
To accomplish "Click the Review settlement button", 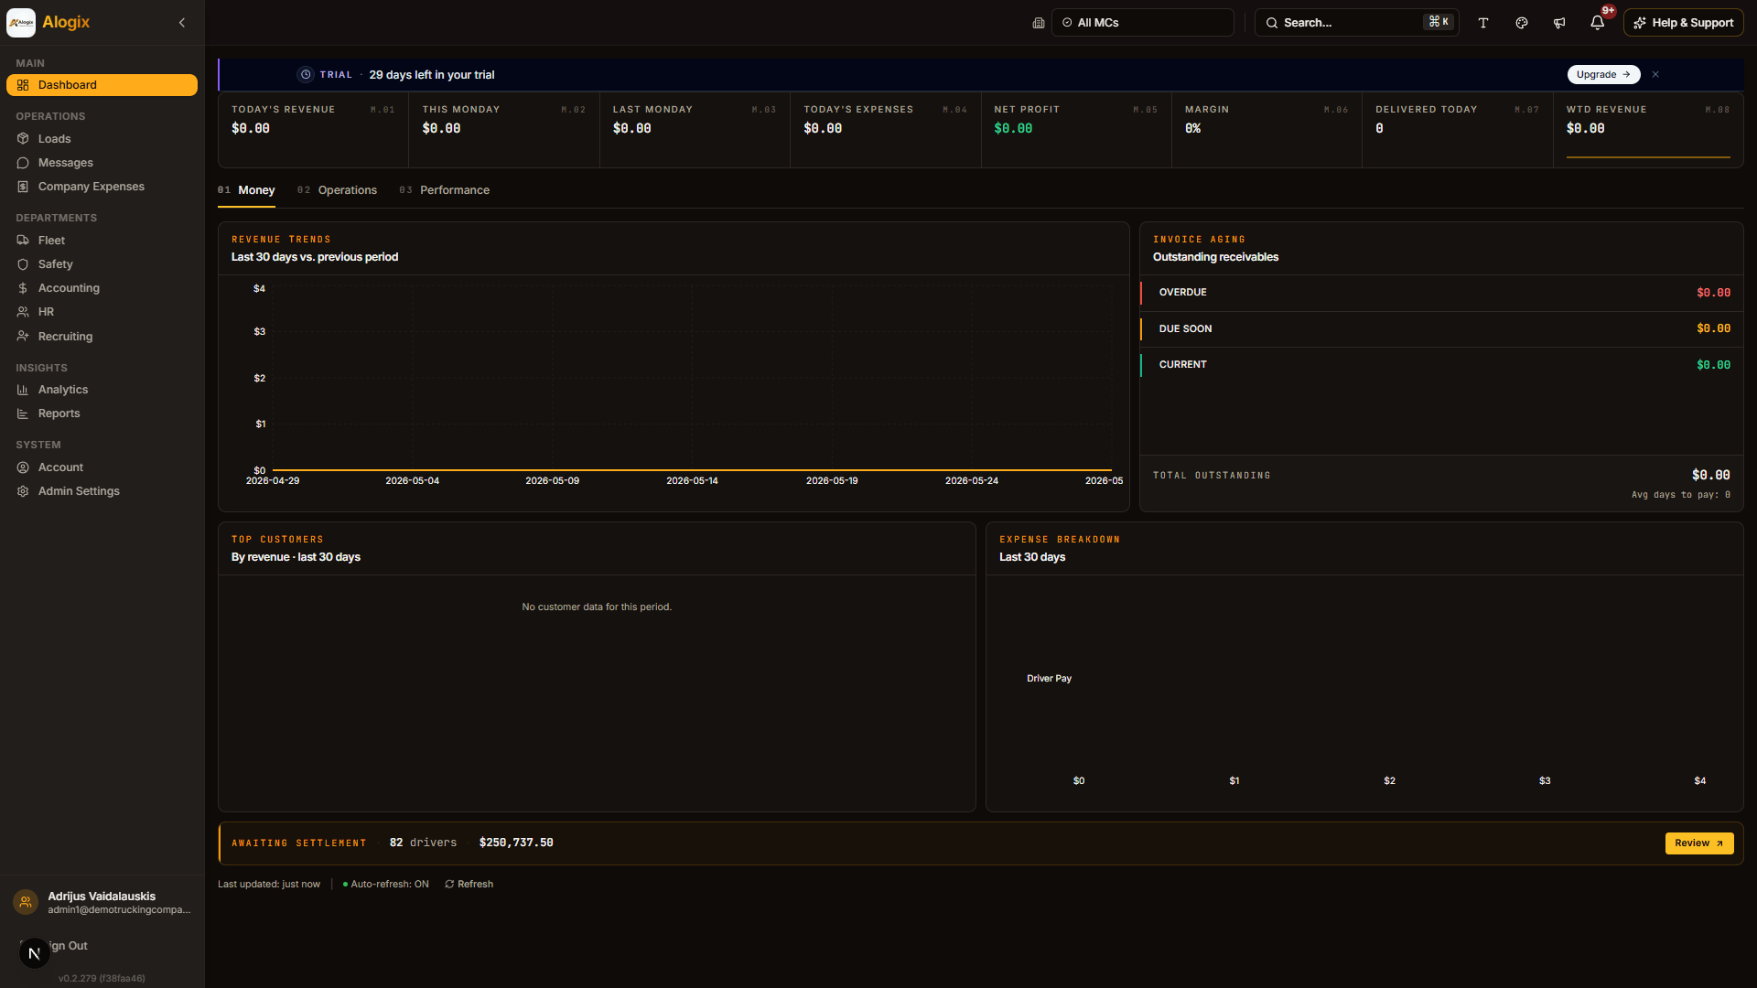I will tap(1698, 843).
